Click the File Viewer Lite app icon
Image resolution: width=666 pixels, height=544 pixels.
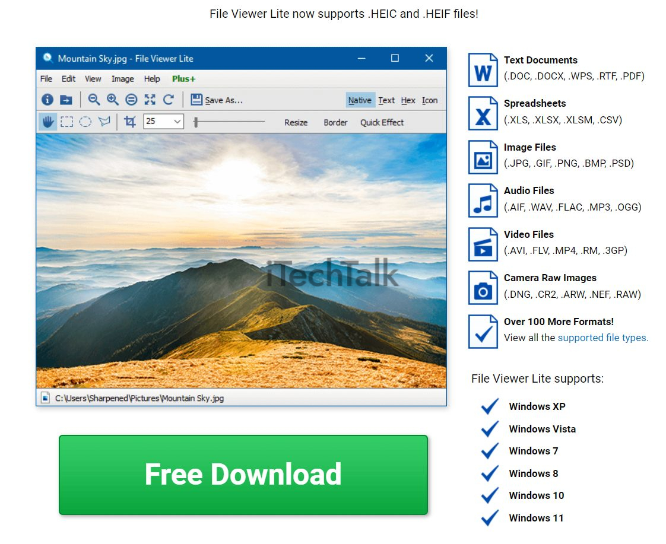47,58
